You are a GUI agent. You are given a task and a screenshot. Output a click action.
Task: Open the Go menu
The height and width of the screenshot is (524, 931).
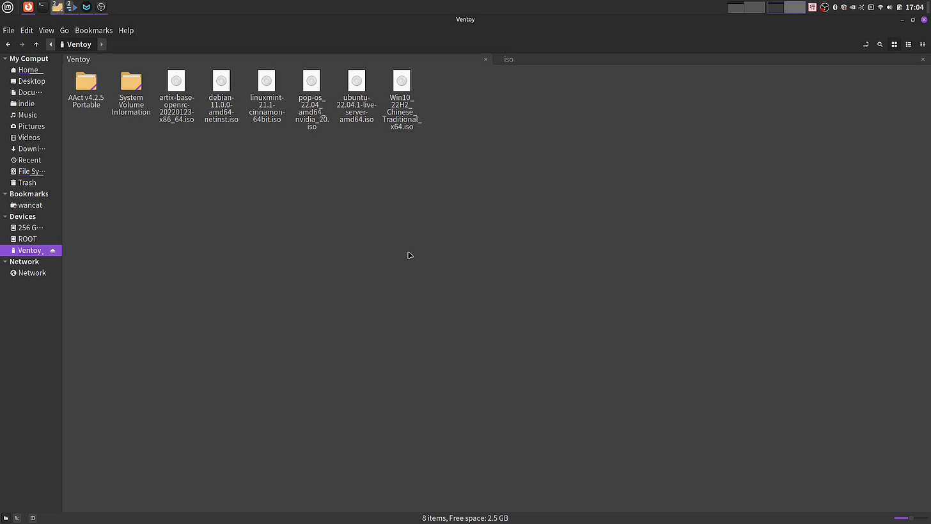click(64, 30)
